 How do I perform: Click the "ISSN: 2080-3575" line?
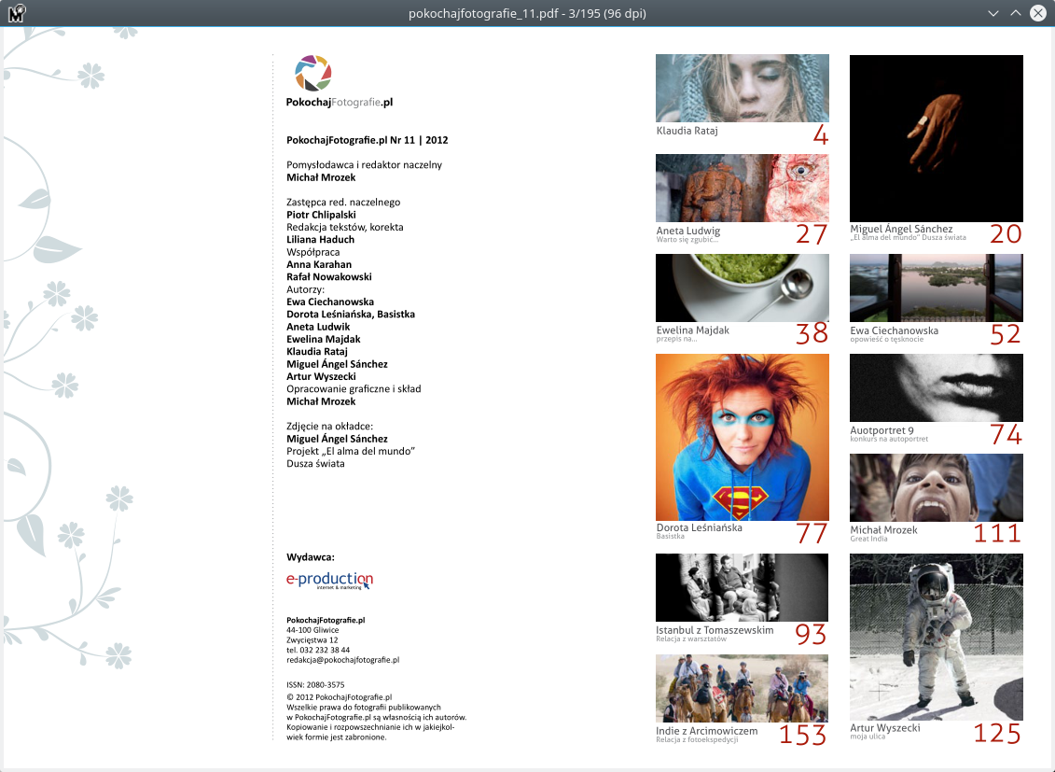click(315, 684)
